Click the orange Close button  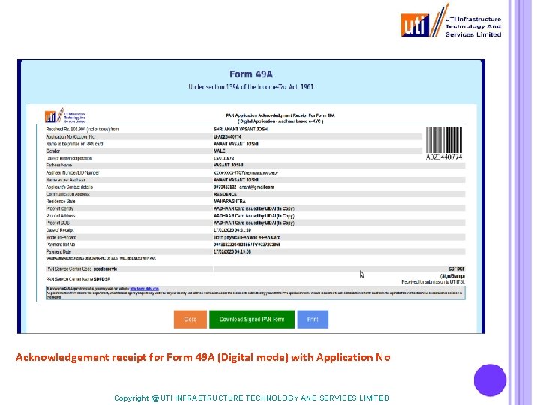click(x=190, y=319)
